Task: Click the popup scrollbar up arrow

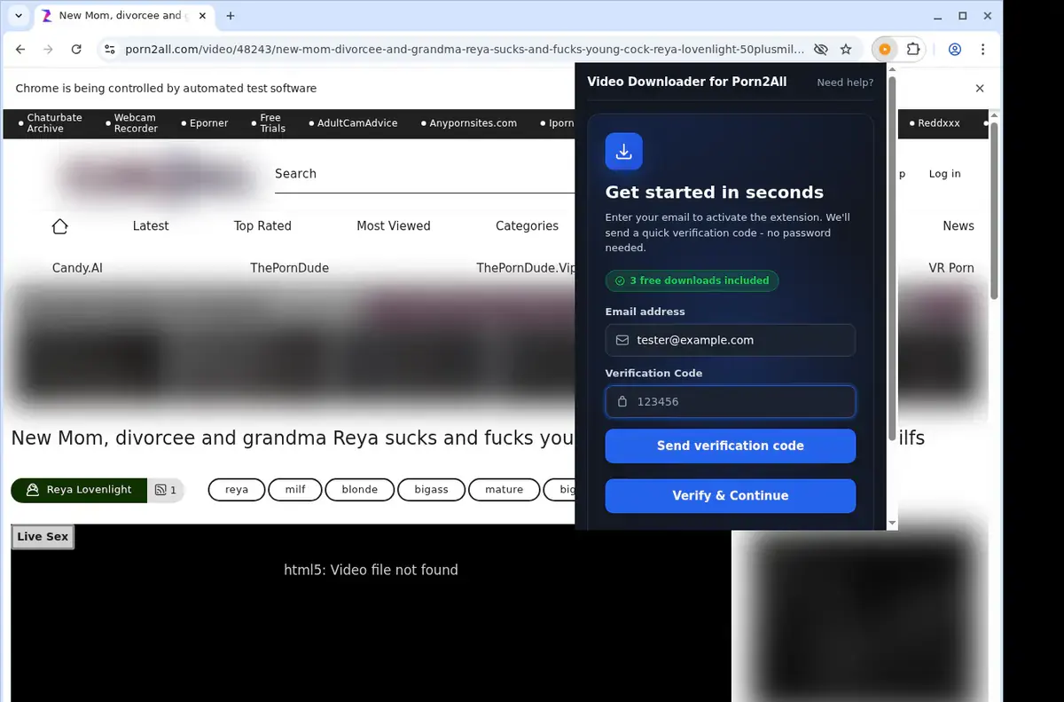Action: (x=892, y=69)
